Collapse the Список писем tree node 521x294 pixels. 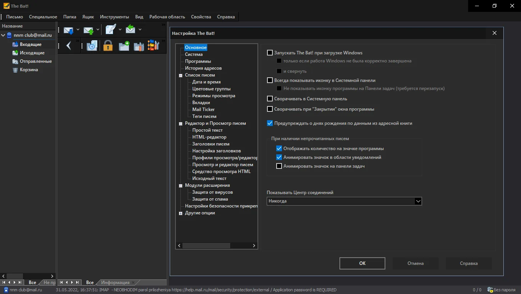pos(180,75)
